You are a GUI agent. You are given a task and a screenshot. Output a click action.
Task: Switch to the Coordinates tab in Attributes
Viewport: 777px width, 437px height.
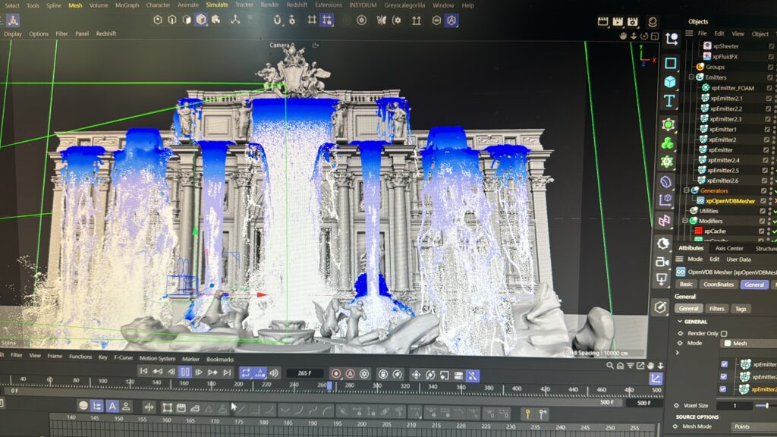718,285
